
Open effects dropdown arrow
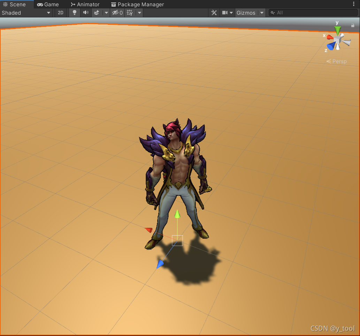pos(106,13)
